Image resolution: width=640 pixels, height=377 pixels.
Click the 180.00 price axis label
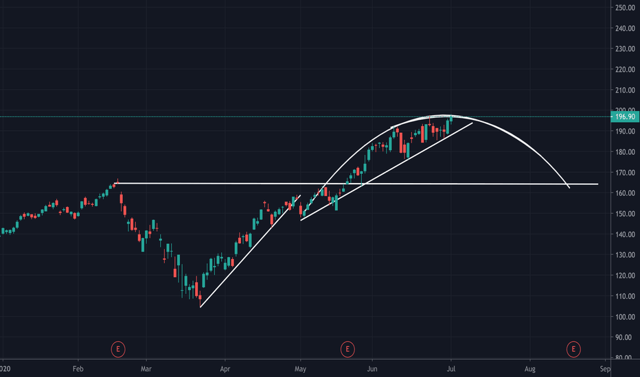pos(625,152)
